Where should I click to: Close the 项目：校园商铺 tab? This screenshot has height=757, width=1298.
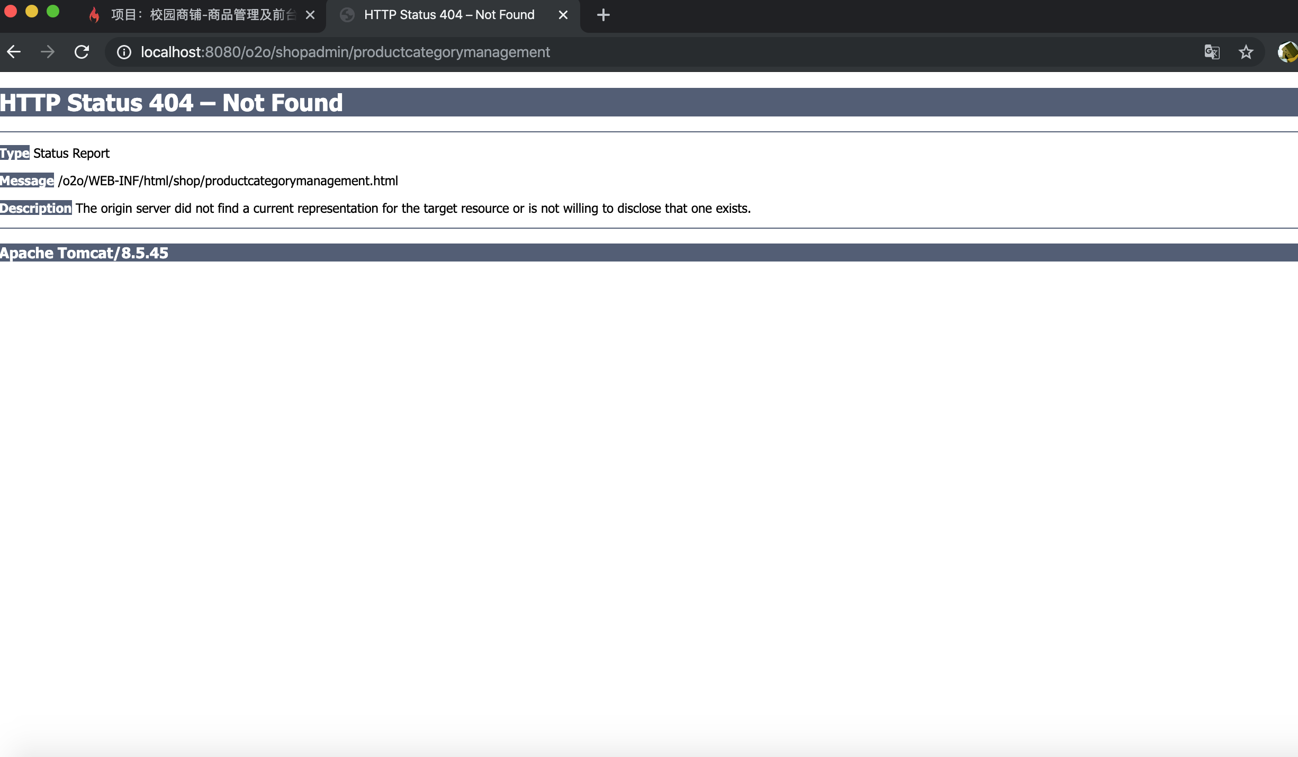(x=310, y=15)
